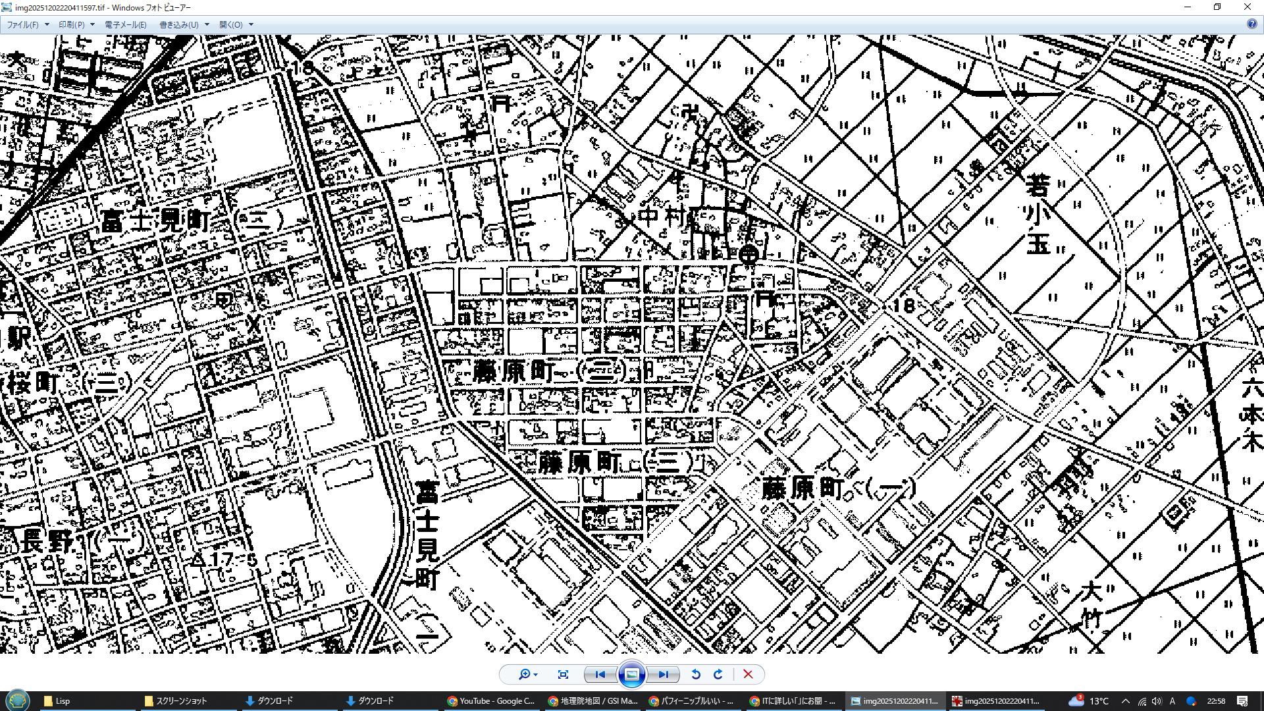
Task: Click the actual size fit icon
Action: (x=563, y=674)
